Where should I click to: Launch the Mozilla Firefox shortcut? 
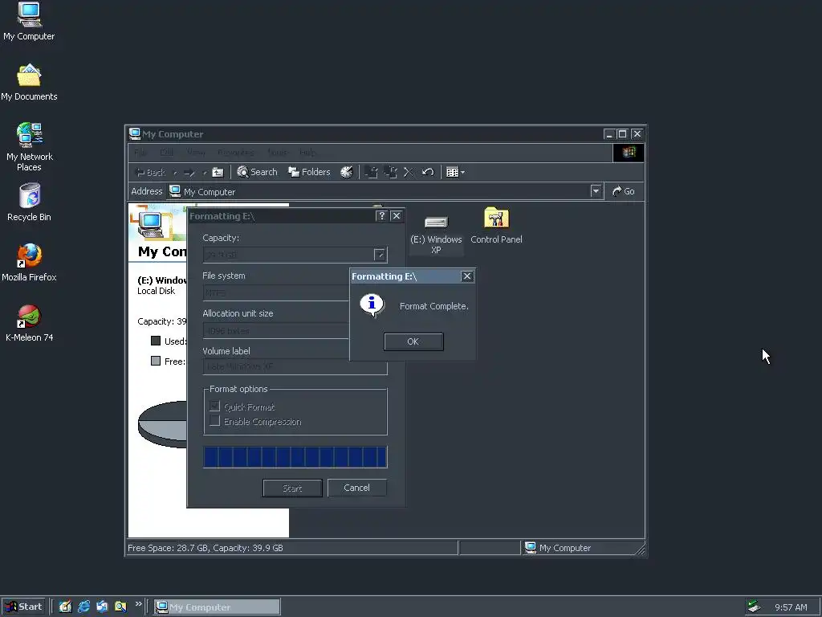pyautogui.click(x=29, y=263)
